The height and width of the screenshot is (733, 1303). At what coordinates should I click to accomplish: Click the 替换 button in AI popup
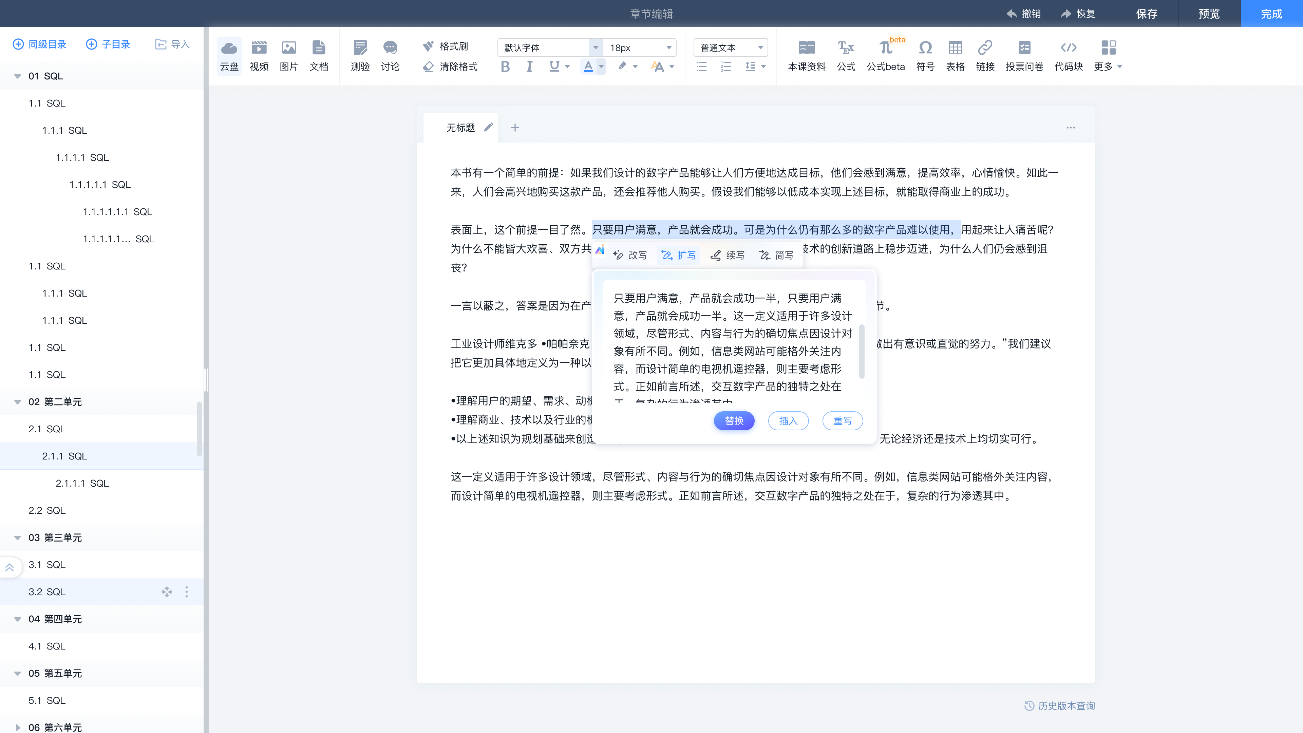coord(734,421)
